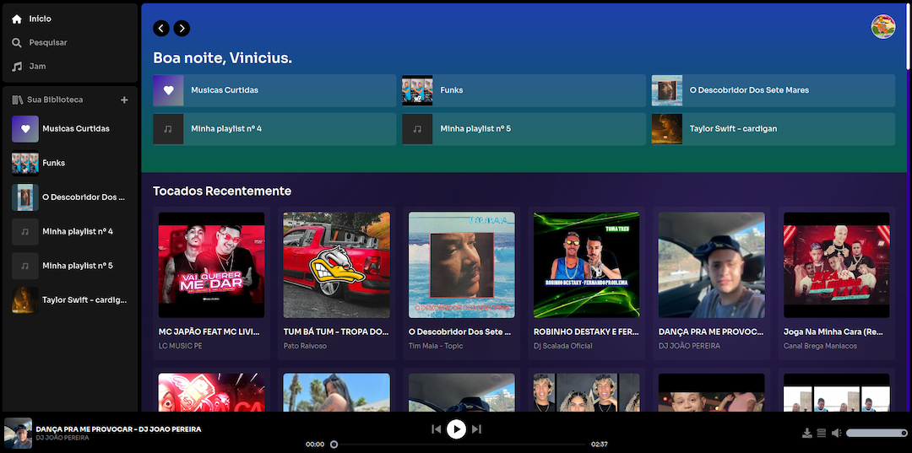Open Pesquisar search in sidebar
Viewport: 912px width, 453px height.
point(40,42)
